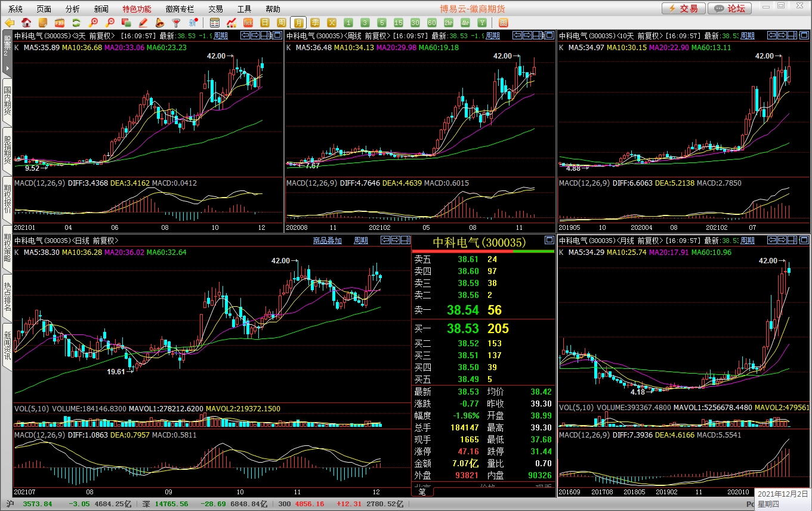This screenshot has height=511, width=812.
Task: Select the 国内期货 sidebar tab
Action: [7, 101]
